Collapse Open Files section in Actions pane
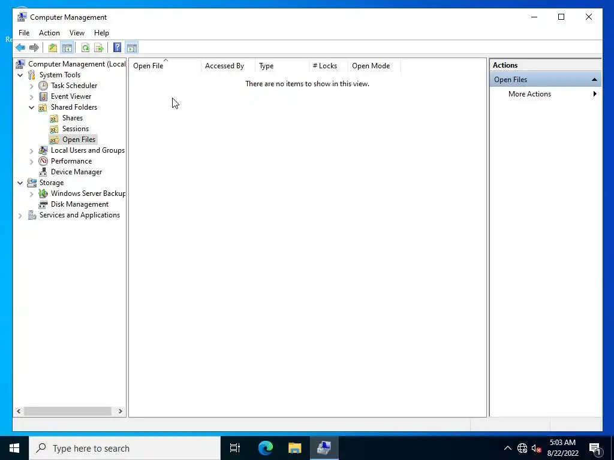Screen dimensions: 614x460 (594, 80)
